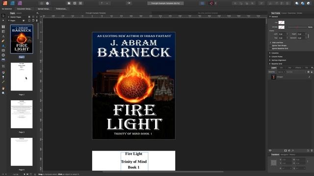Click the Text Frame stroke swatch
Image resolution: width=314 pixels, height=176 pixels.
pos(281,27)
